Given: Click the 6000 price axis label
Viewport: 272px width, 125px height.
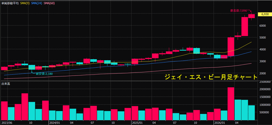Looking at the screenshot, I should pyautogui.click(x=263, y=25).
